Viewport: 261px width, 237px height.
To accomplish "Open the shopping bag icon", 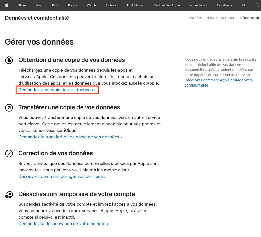I will tap(257, 5).
